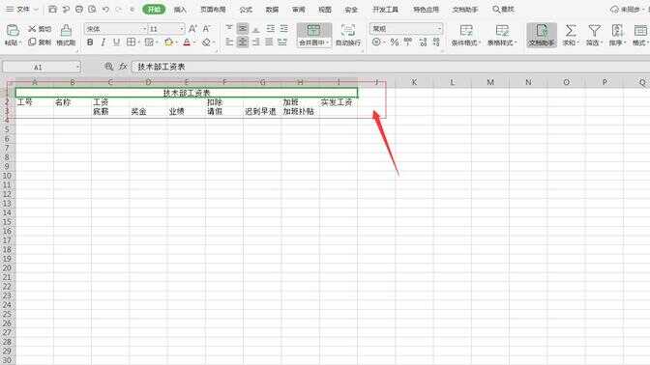650x365 pixels.
Task: Click the Filter funnel icon
Action: pos(594,31)
